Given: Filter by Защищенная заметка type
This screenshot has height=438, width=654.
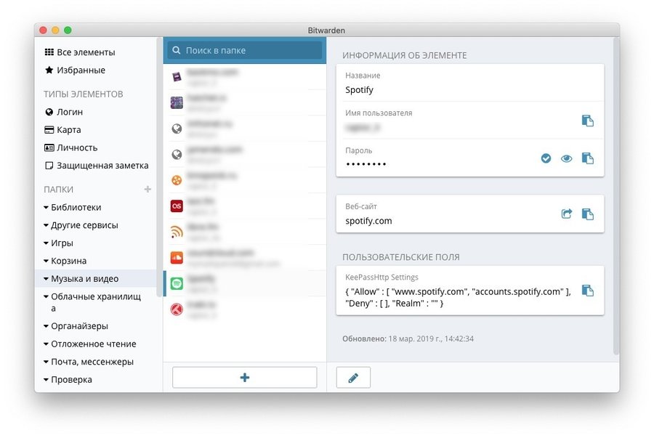Looking at the screenshot, I should pos(97,166).
